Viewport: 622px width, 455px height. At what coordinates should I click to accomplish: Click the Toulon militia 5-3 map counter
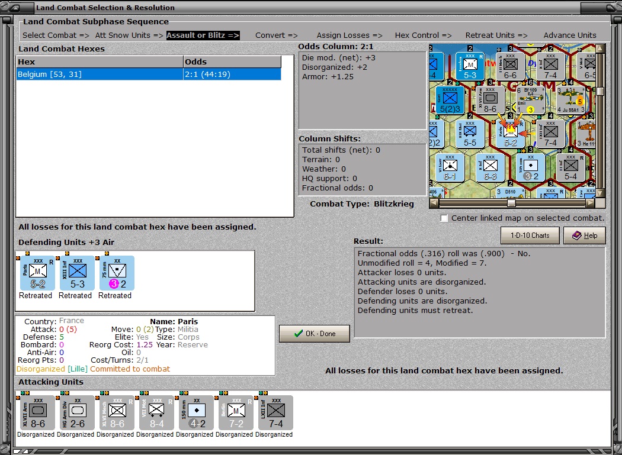[470, 66]
